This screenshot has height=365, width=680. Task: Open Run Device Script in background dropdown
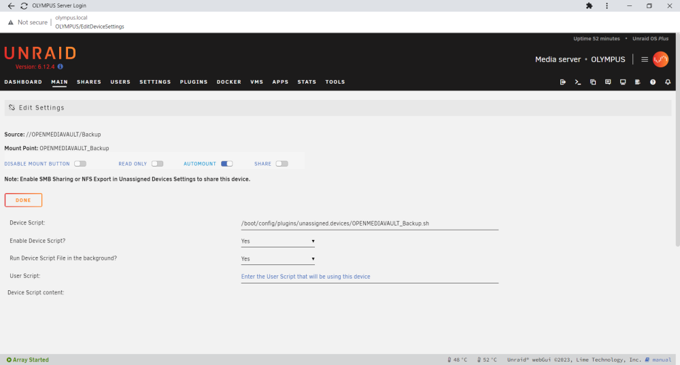click(278, 259)
